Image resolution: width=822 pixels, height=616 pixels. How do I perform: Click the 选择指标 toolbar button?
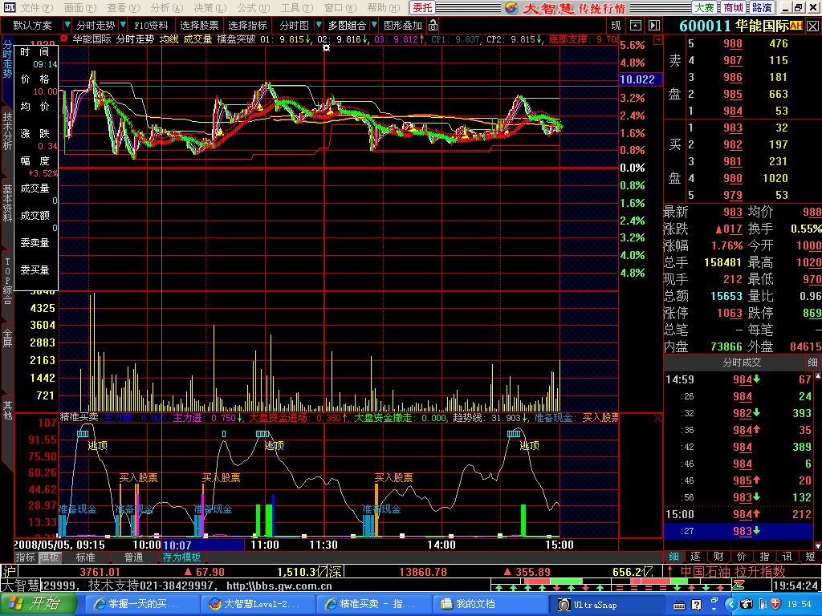(x=247, y=26)
